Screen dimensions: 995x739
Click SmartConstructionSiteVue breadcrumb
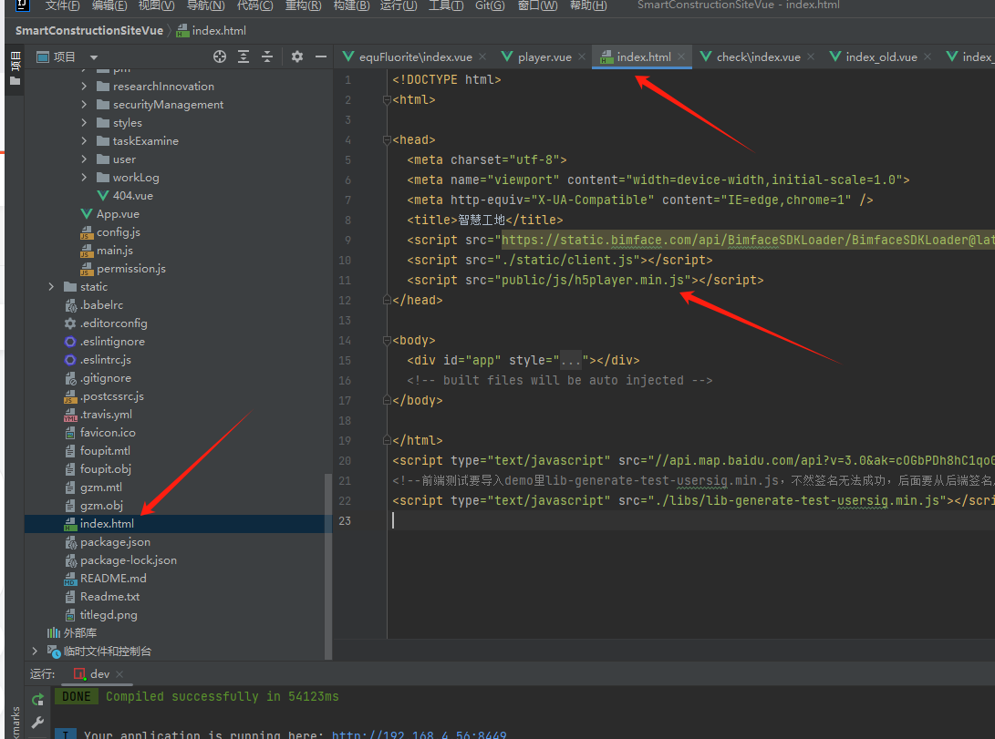89,30
